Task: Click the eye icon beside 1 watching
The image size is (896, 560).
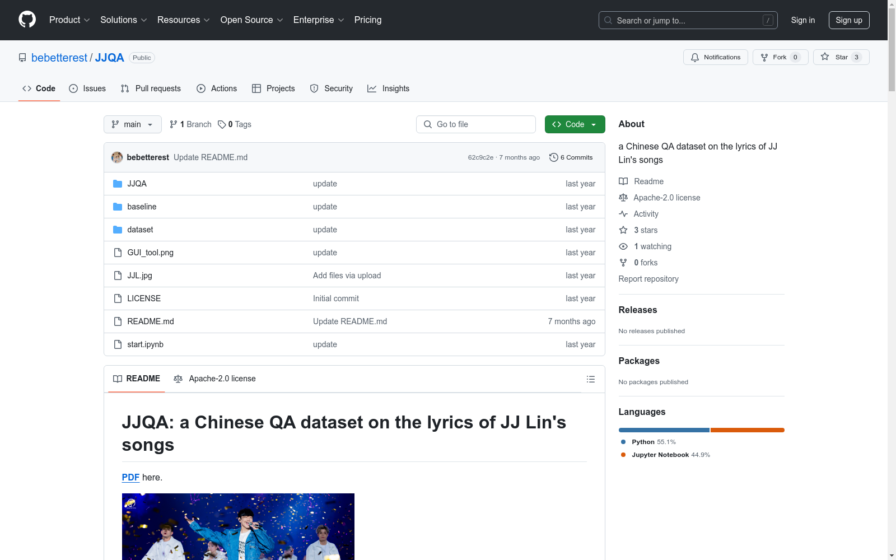Action: (x=623, y=246)
